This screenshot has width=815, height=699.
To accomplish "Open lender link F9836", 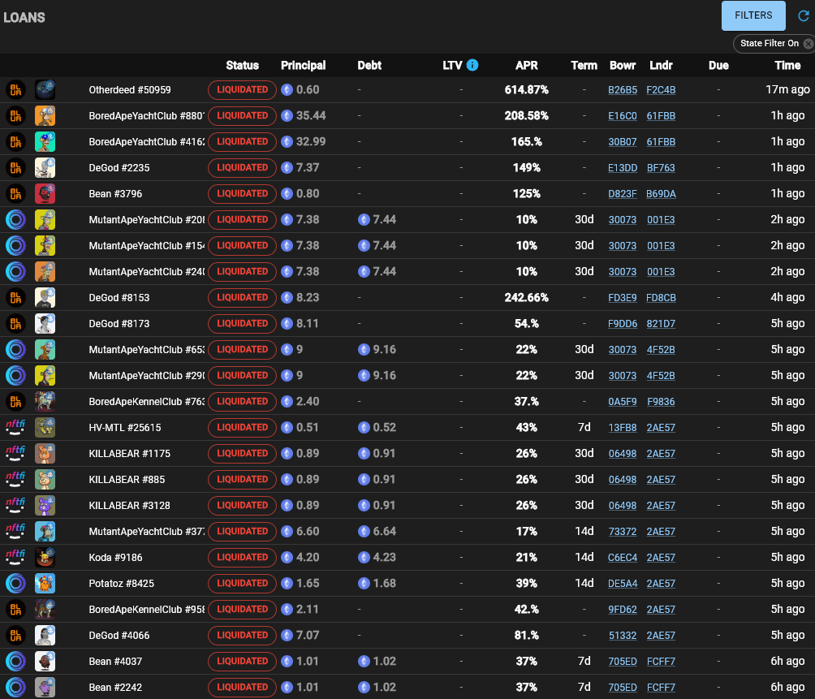I will pos(661,402).
